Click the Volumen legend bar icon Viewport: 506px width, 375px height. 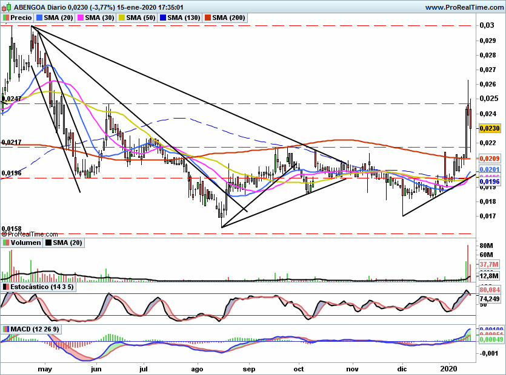(x=6, y=243)
